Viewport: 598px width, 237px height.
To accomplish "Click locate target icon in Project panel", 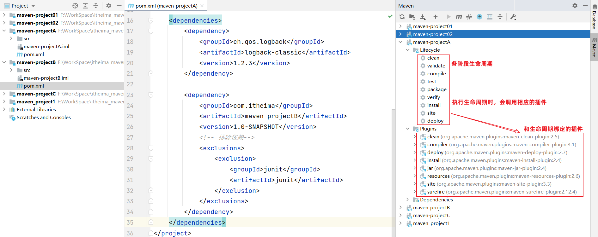I will click(x=75, y=6).
